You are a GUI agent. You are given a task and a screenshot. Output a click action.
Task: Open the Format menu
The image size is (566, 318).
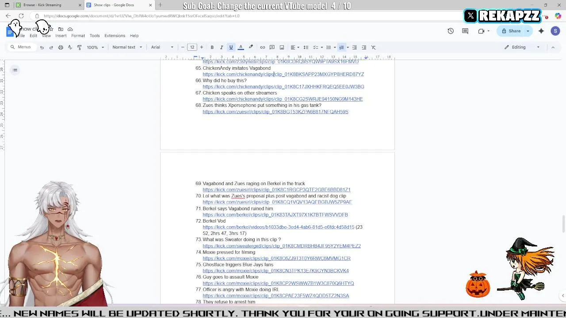[78, 36]
